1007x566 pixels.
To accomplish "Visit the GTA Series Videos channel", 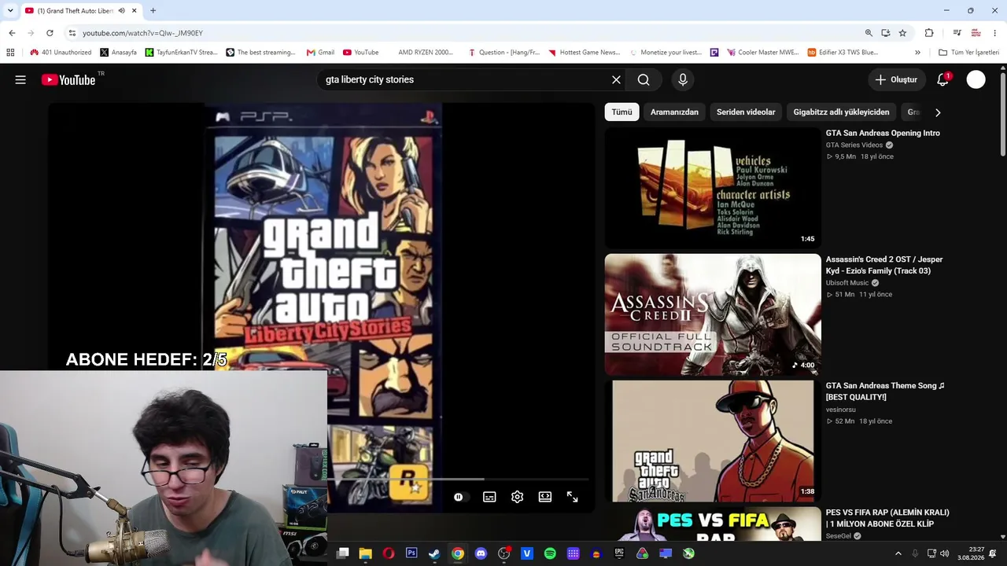I will point(854,145).
